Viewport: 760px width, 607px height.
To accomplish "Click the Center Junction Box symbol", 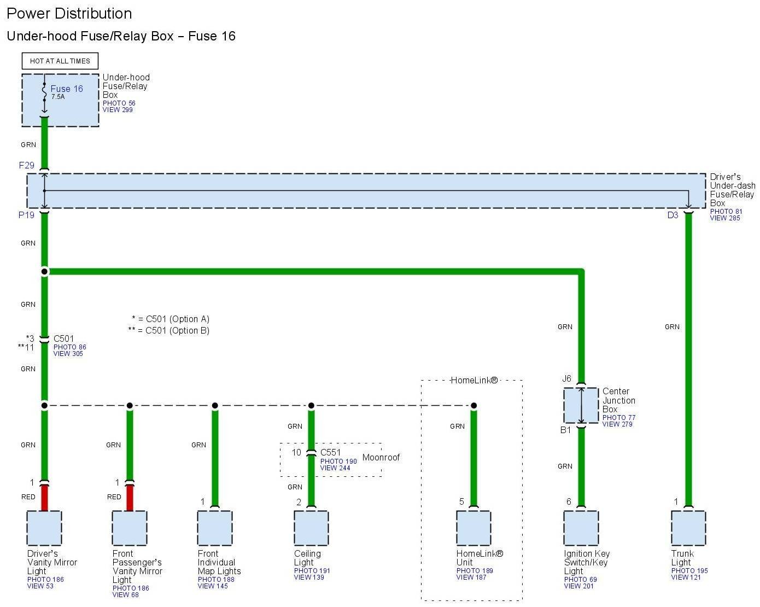I will [x=581, y=405].
